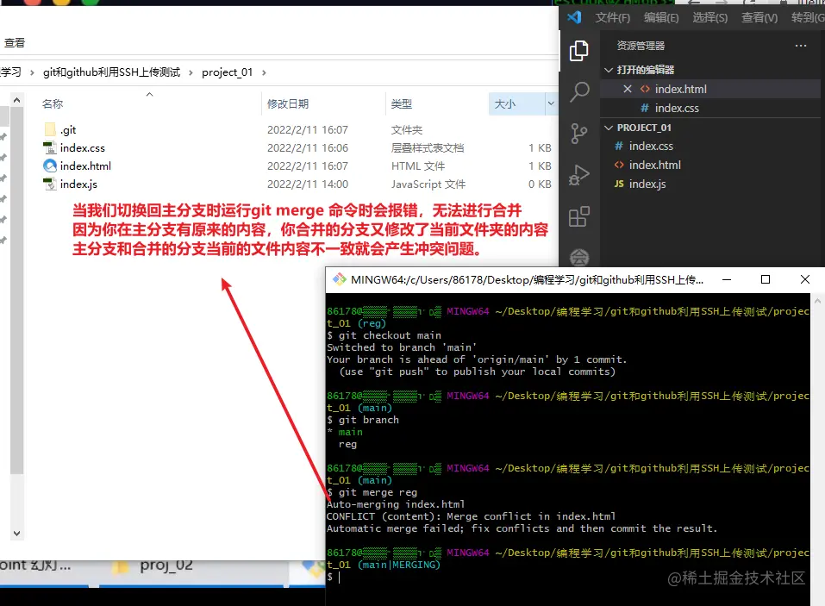Expand chevron after project_01 breadcrumb
Screen dimensions: 825x606
[264, 72]
